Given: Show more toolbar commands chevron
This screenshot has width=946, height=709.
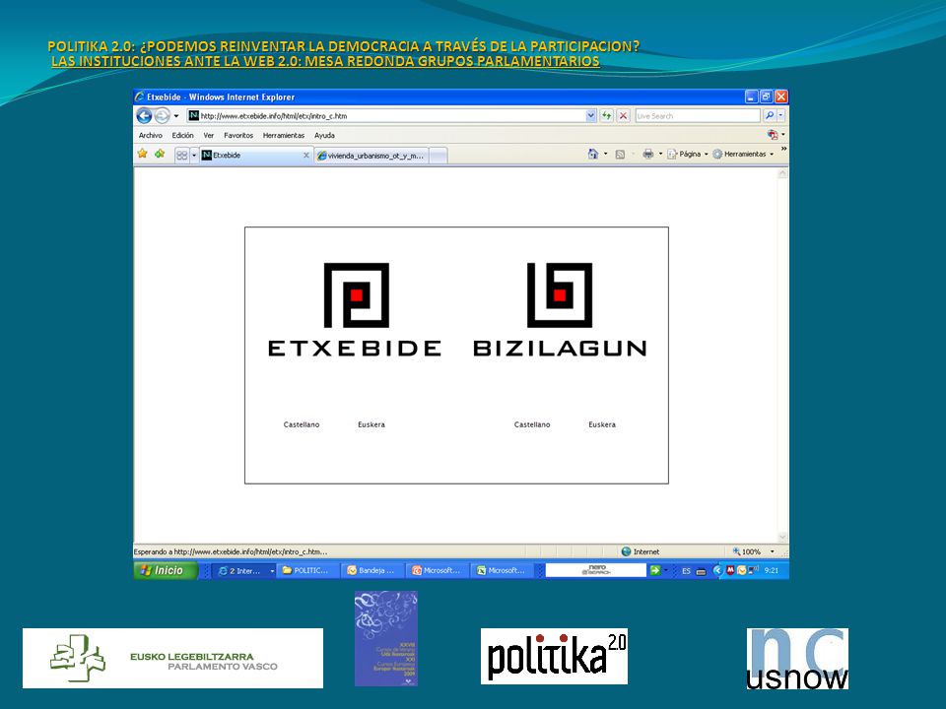Looking at the screenshot, I should click(783, 149).
